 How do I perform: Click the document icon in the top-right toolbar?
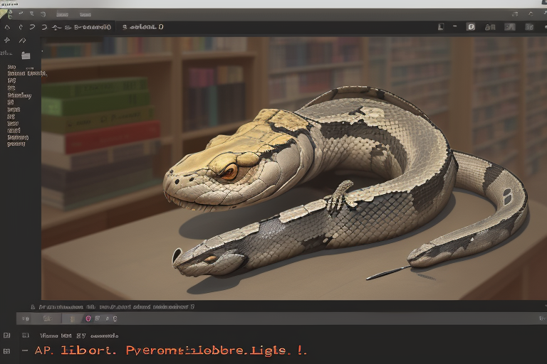coord(441,27)
